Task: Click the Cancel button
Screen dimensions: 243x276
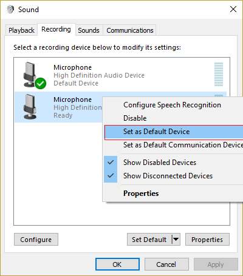Action: pos(166,264)
